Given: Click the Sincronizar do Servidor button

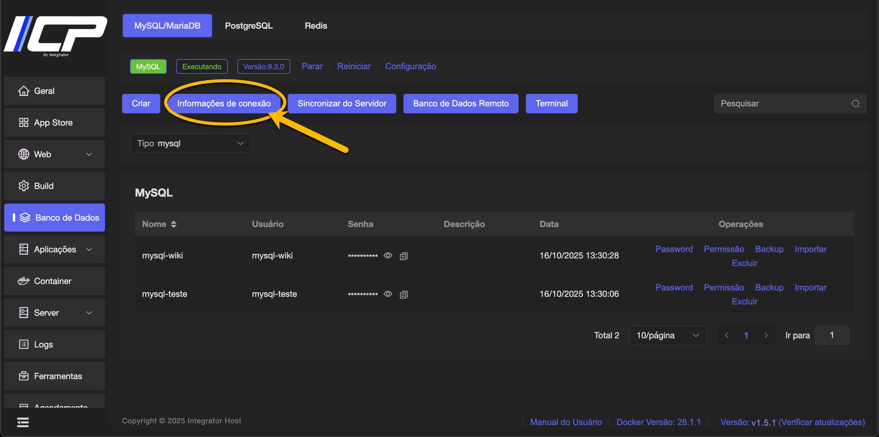Looking at the screenshot, I should click(342, 104).
